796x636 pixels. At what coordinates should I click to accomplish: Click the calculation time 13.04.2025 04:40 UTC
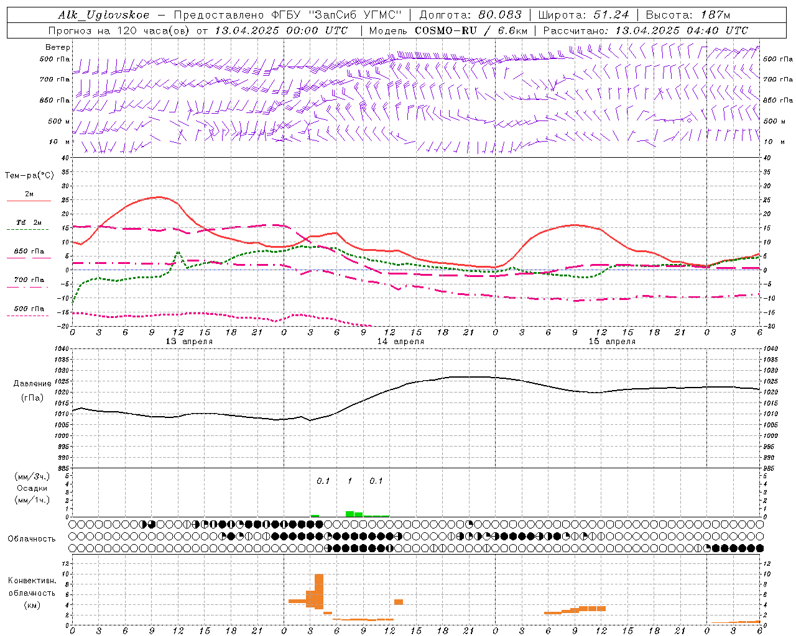point(682,30)
